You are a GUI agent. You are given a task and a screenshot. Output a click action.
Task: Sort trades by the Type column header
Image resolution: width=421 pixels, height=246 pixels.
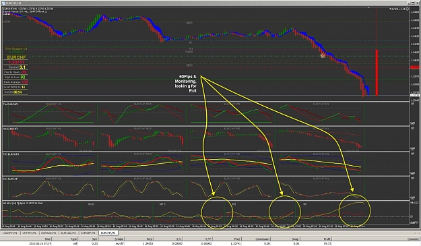[73, 239]
